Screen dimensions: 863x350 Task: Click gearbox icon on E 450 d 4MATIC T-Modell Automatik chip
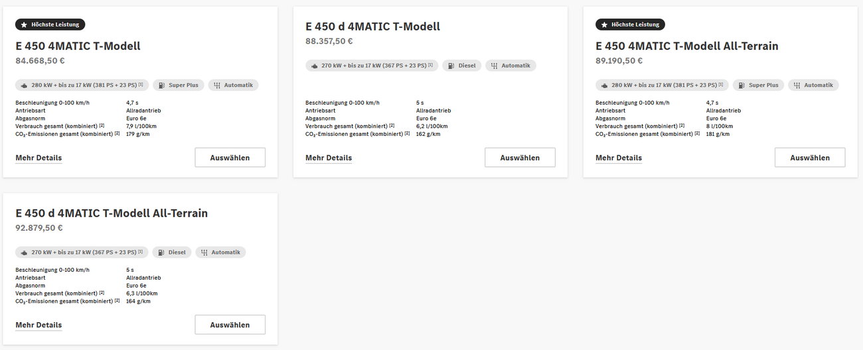[493, 66]
